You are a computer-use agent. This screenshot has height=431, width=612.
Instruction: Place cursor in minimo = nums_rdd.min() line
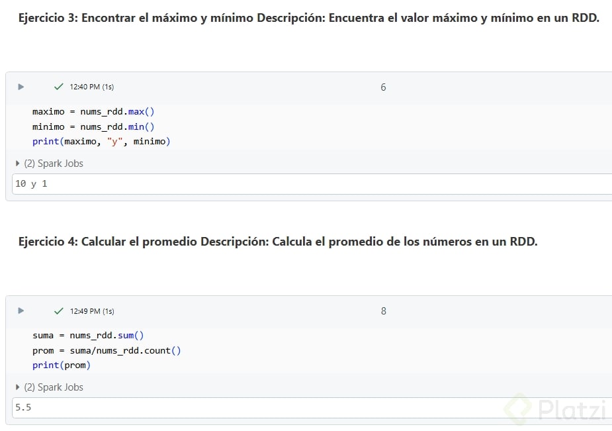pyautogui.click(x=93, y=126)
